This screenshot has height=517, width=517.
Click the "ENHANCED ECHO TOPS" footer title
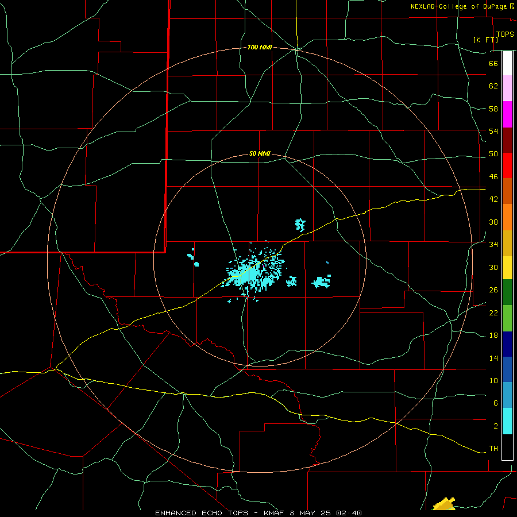pos(202,513)
